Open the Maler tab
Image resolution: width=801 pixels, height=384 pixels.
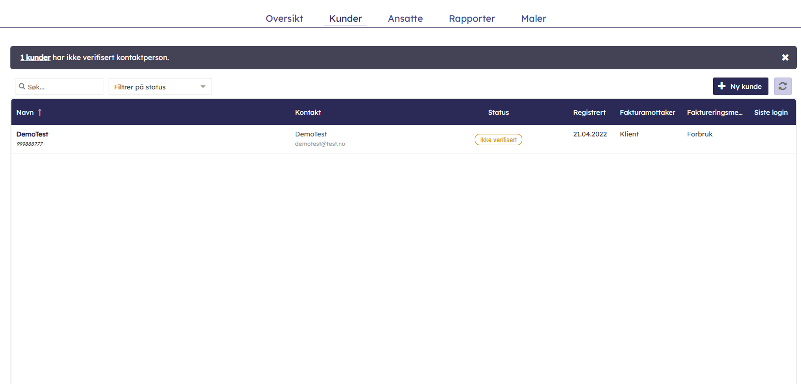click(x=534, y=19)
